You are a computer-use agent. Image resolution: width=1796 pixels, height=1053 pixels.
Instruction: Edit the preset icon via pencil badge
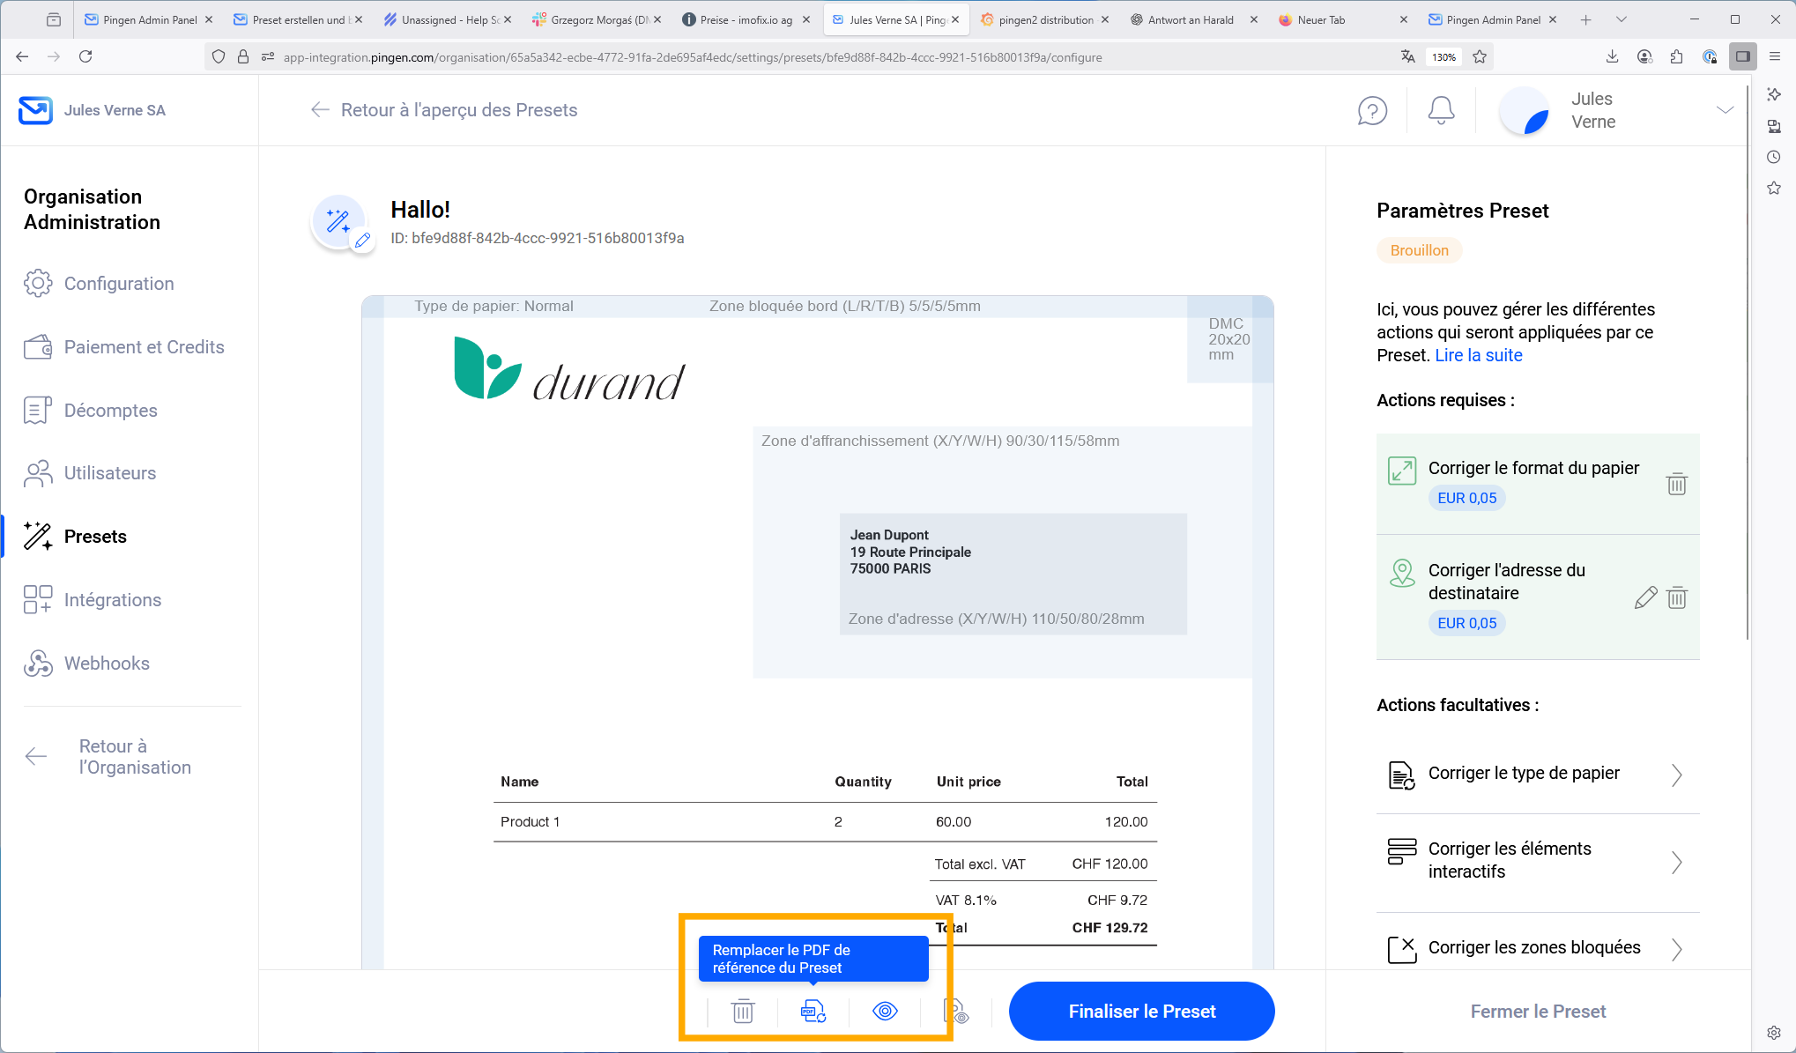tap(362, 241)
